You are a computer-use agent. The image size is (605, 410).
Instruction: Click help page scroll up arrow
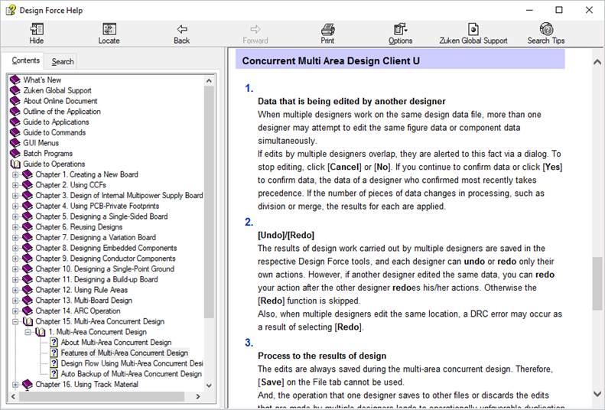pos(597,62)
